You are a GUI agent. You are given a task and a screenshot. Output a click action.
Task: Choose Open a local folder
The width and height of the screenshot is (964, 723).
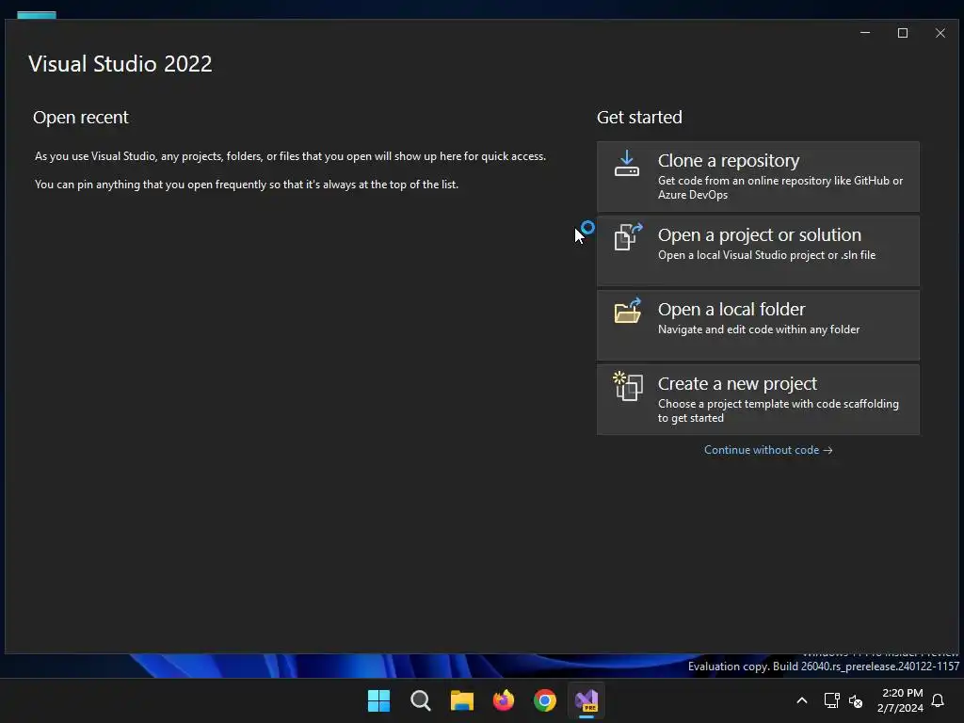tap(758, 325)
